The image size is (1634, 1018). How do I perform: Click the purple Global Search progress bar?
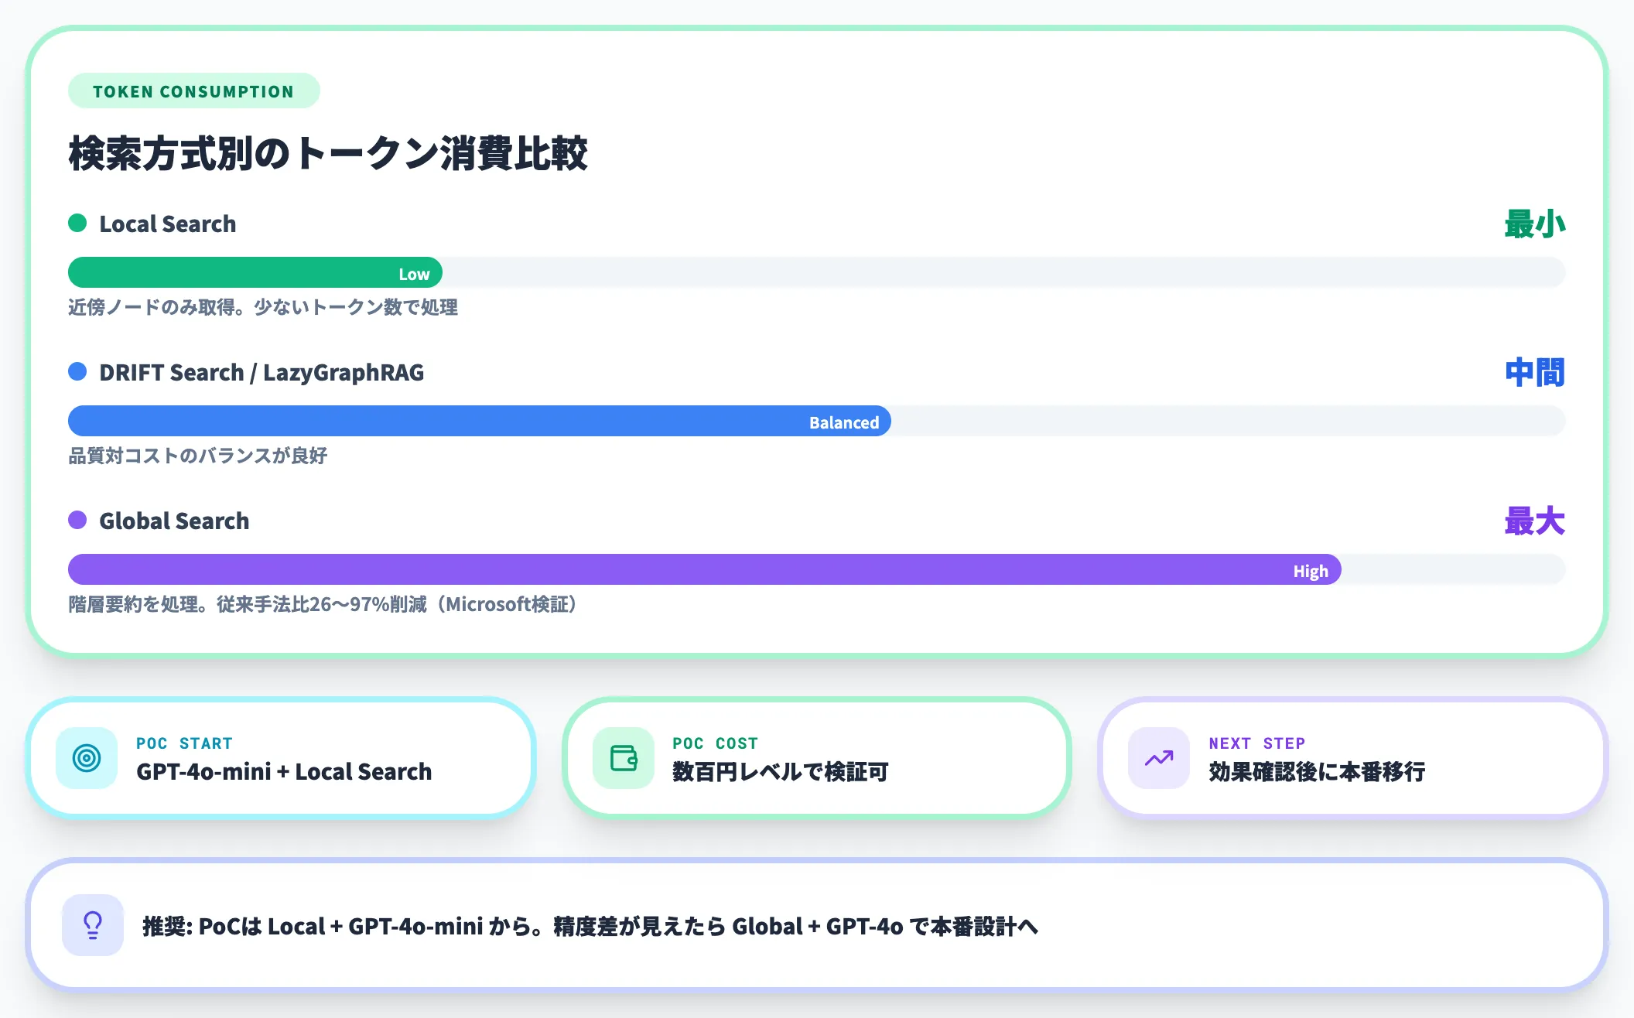click(705, 569)
